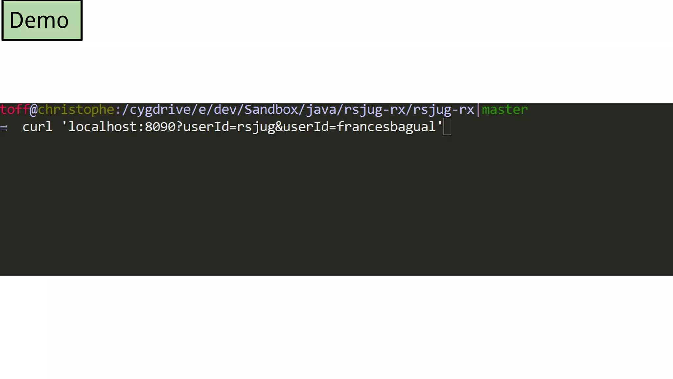Screen dimensions: 673x379
Task: Click the 'localhost:8090' part of the URL
Action: pyautogui.click(x=122, y=127)
